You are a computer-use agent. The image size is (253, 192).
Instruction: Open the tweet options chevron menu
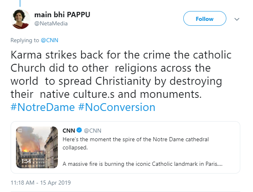[237, 19]
